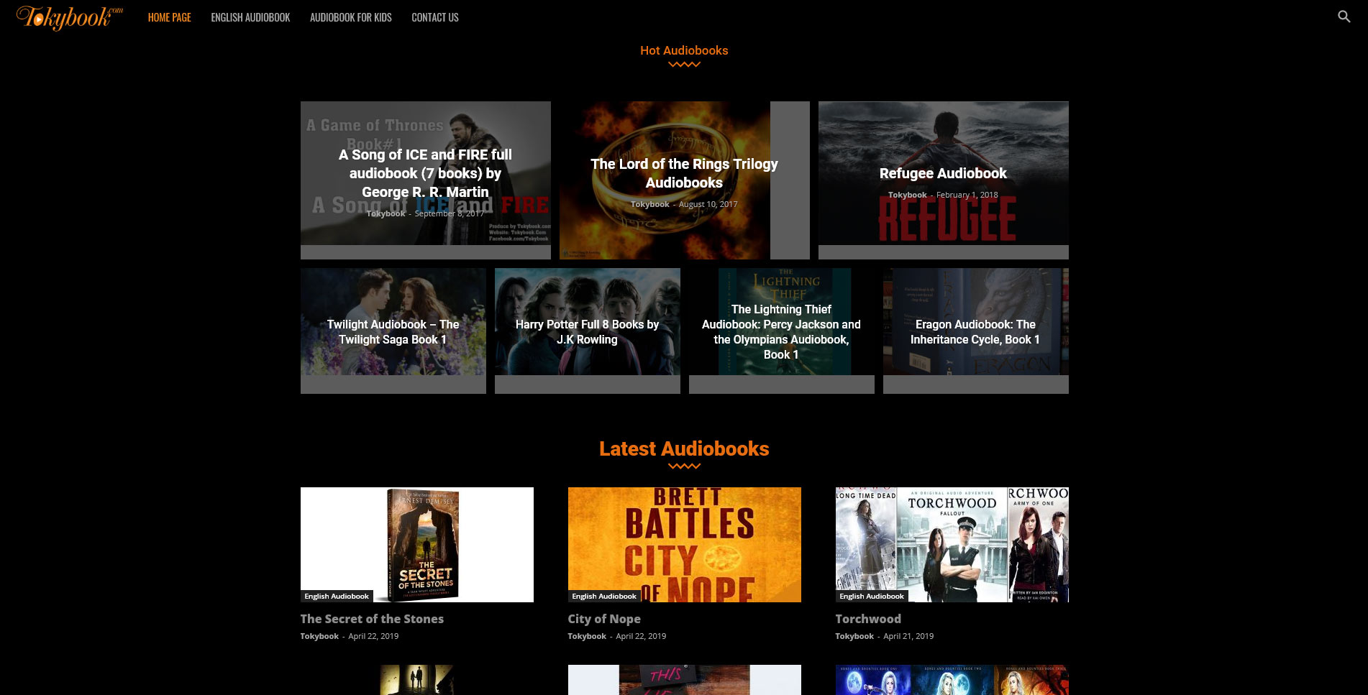Open The Lord of the Rings Trilogy Audiobooks
The image size is (1368, 695).
pyautogui.click(x=684, y=173)
